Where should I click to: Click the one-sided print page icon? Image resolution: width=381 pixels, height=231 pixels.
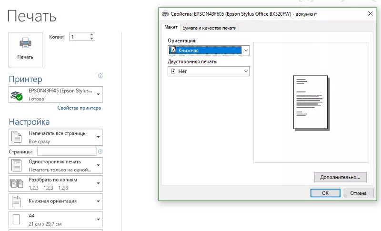pyautogui.click(x=17, y=166)
